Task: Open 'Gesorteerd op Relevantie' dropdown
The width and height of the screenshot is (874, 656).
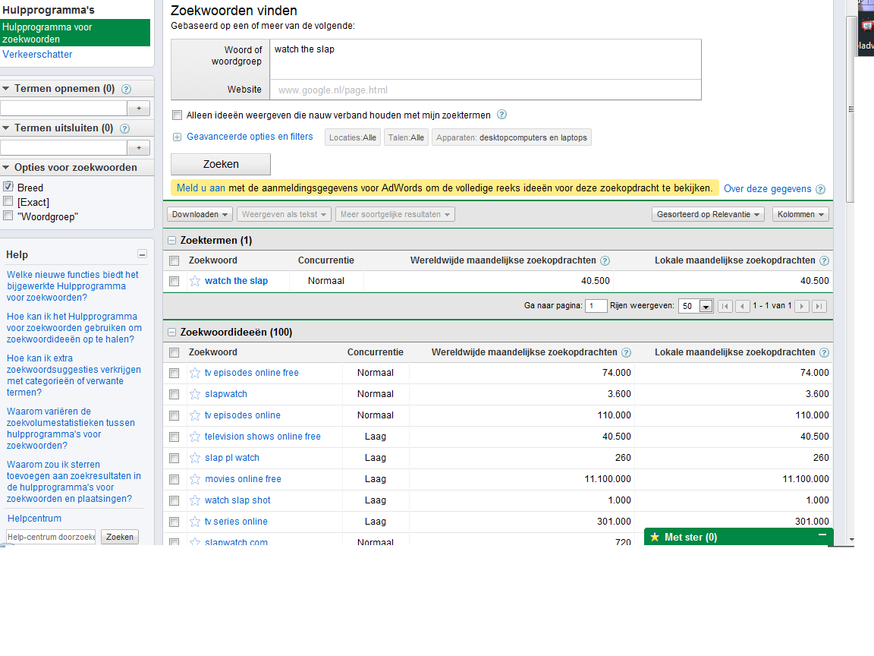Action: point(708,215)
